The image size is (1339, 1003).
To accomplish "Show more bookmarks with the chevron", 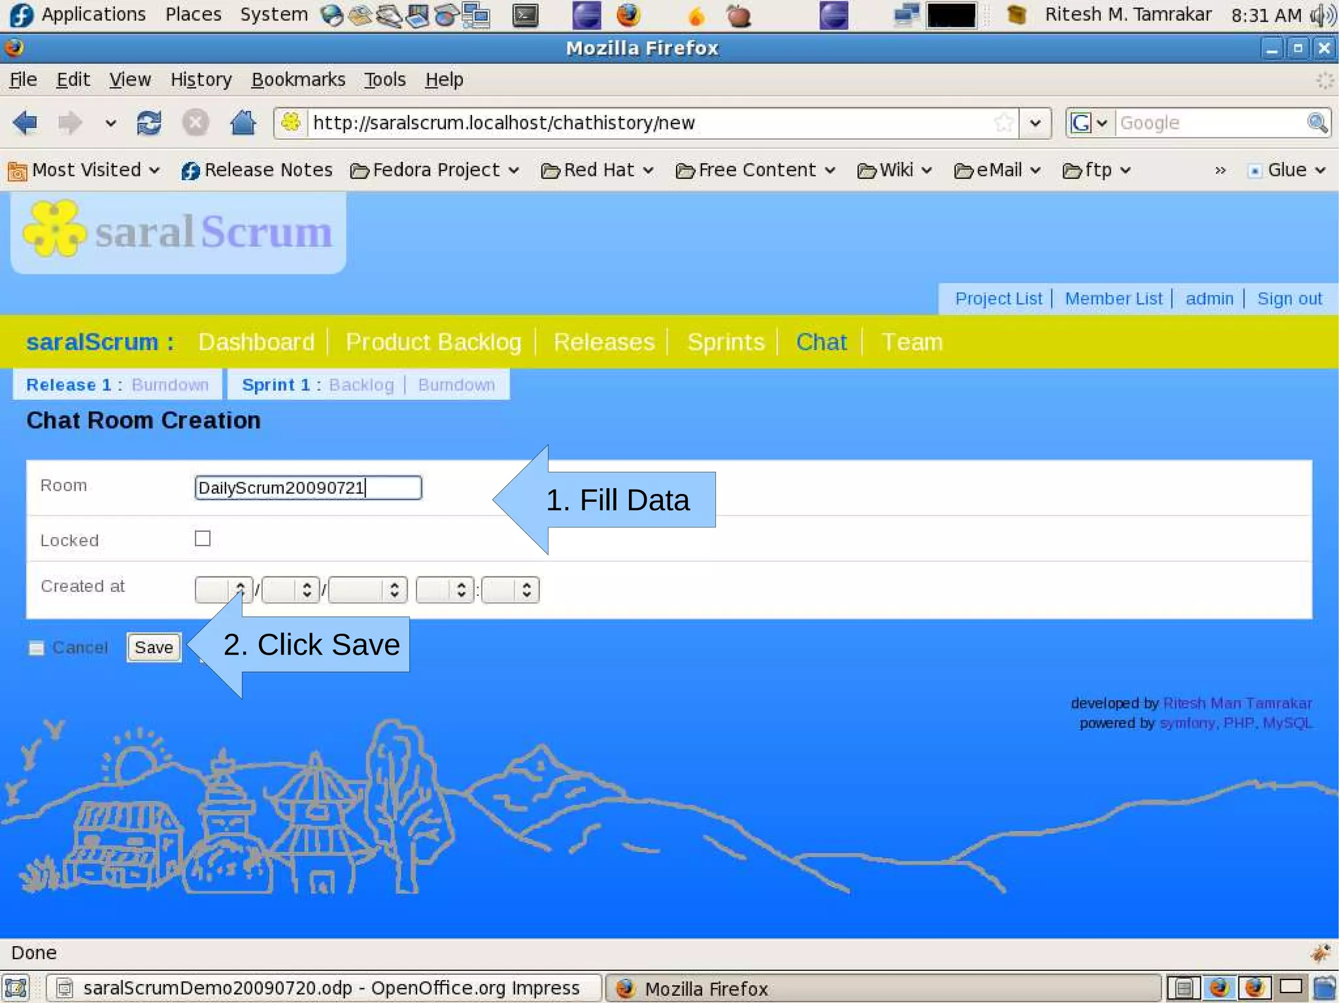I will pyautogui.click(x=1220, y=171).
